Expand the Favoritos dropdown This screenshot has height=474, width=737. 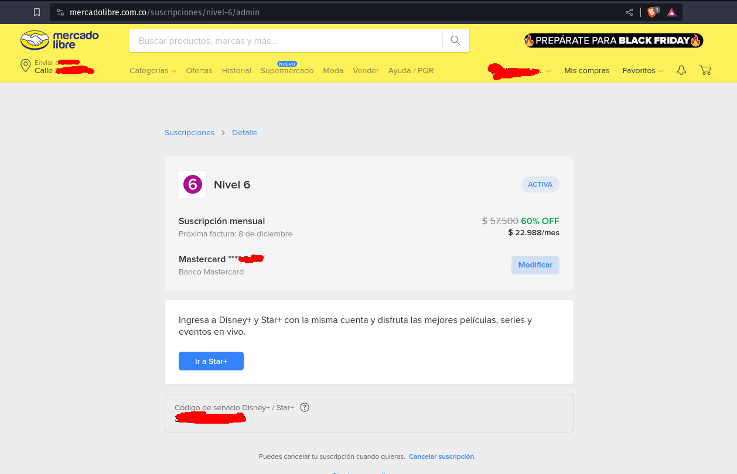tap(643, 70)
